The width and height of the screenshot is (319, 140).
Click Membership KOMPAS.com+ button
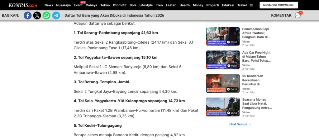coord(279,5)
